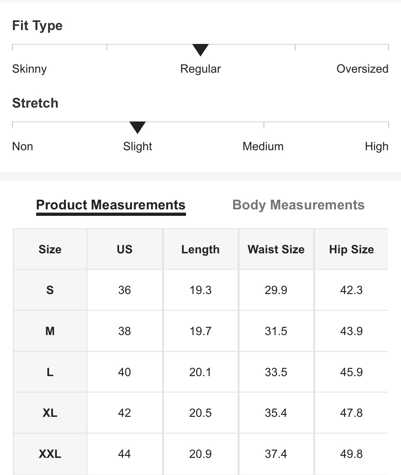
Task: Select the XXL size row label
Action: [x=50, y=454]
